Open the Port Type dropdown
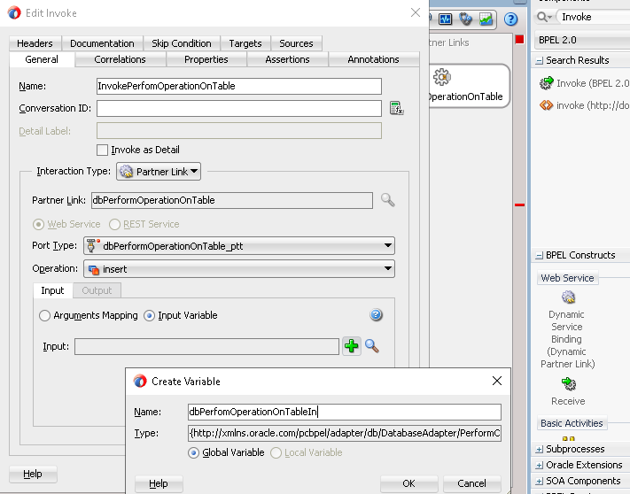Viewport: 630px width, 494px height. 239,245
